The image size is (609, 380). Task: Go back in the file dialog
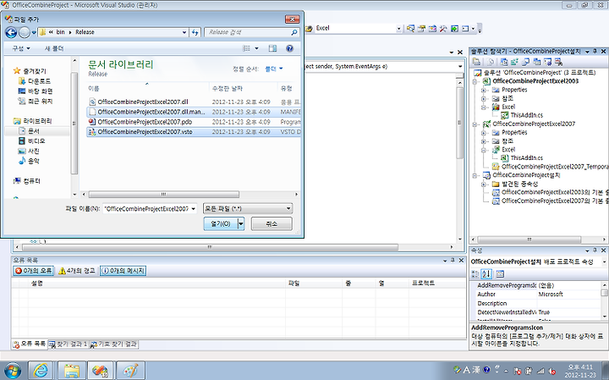pyautogui.click(x=11, y=32)
